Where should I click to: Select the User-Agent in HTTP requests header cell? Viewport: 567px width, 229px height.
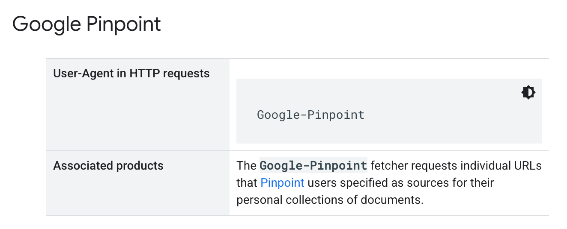pyautogui.click(x=131, y=73)
